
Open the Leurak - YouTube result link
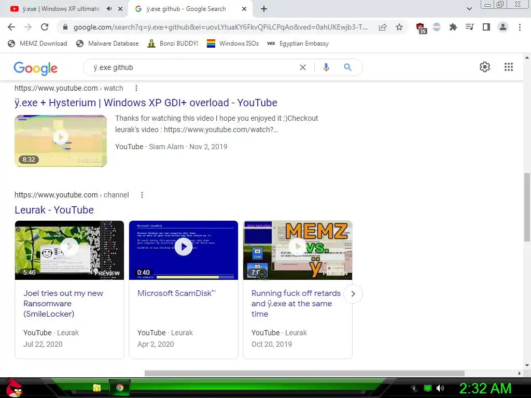[54, 210]
